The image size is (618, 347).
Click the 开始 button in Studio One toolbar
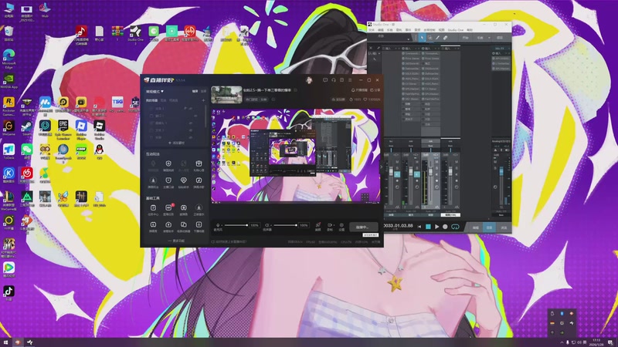click(466, 38)
